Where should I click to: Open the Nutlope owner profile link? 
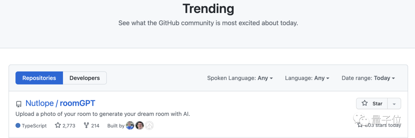40,103
